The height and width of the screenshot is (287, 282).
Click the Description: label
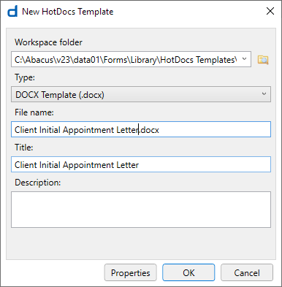[38, 183]
